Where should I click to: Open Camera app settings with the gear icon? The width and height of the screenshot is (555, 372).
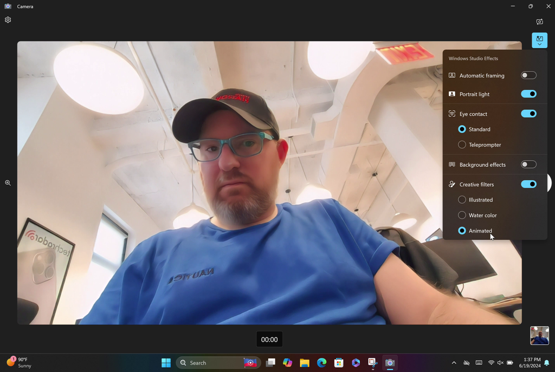click(8, 19)
